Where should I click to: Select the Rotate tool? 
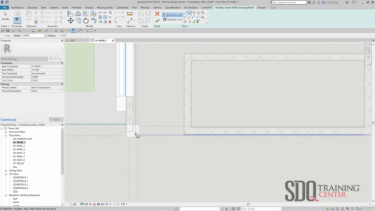point(86,21)
